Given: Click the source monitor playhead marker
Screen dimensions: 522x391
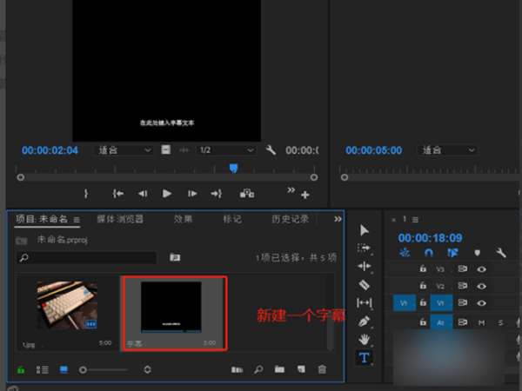Looking at the screenshot, I should (x=233, y=169).
